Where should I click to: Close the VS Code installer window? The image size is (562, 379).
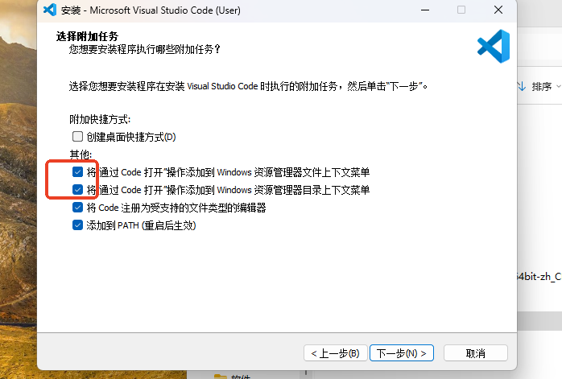(498, 10)
